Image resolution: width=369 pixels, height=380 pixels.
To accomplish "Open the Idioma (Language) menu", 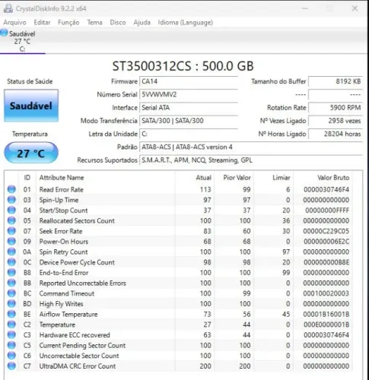I will click(186, 23).
